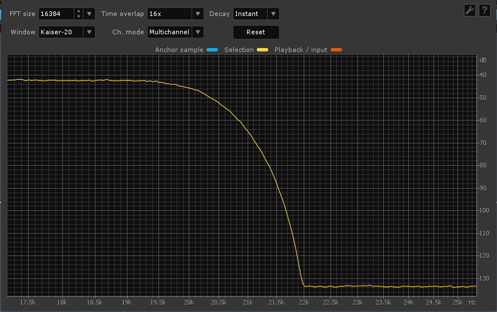Expand the FFT size dropdown arrow
Viewport: 497px width, 312px height.
pos(89,14)
